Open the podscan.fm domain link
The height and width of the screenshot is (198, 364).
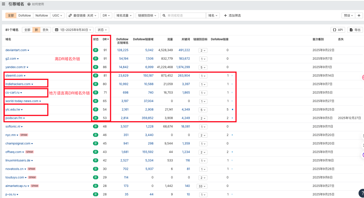(14, 118)
